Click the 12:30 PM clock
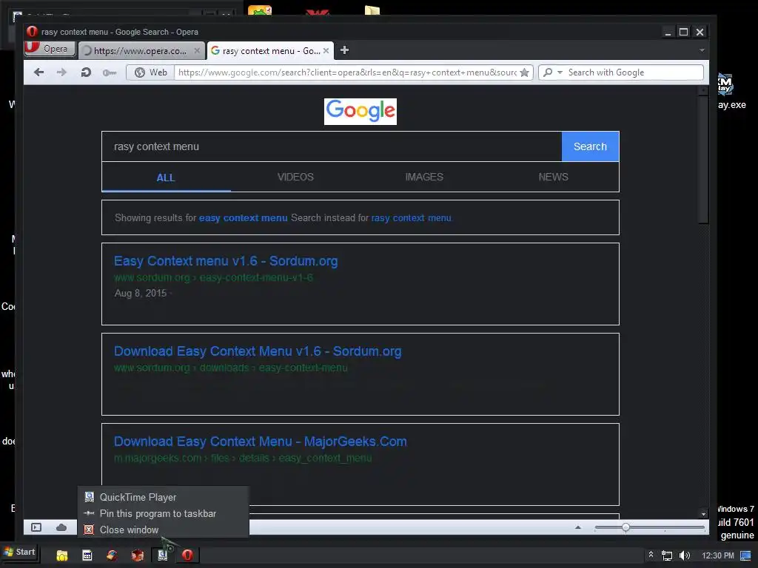This screenshot has width=758, height=568. (x=718, y=555)
